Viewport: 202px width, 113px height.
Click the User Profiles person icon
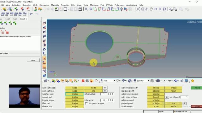(36, 9)
